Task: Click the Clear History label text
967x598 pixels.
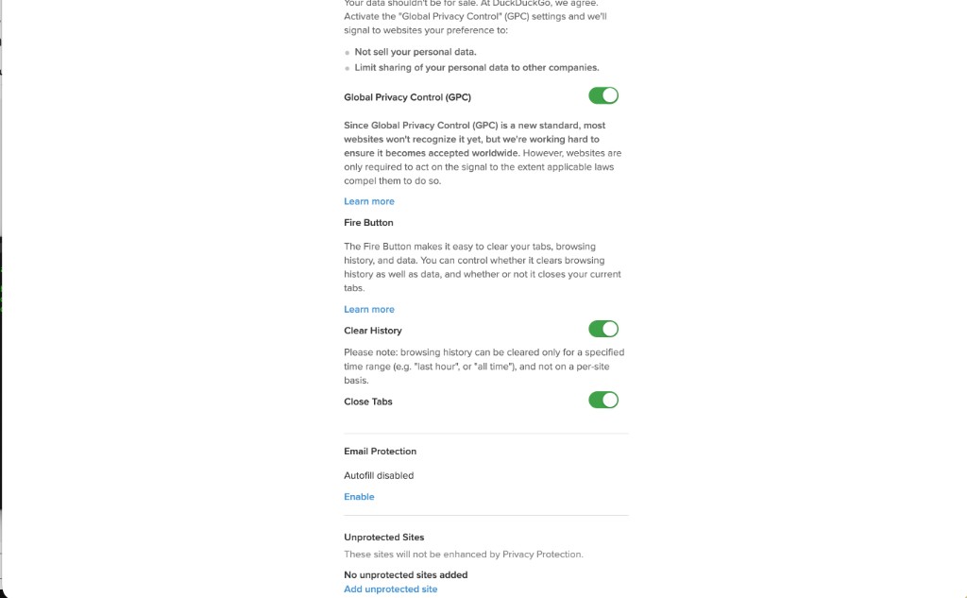Action: 373,331
